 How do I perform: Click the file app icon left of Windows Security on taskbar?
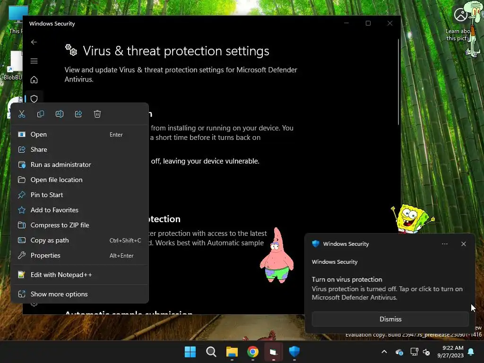(x=274, y=352)
